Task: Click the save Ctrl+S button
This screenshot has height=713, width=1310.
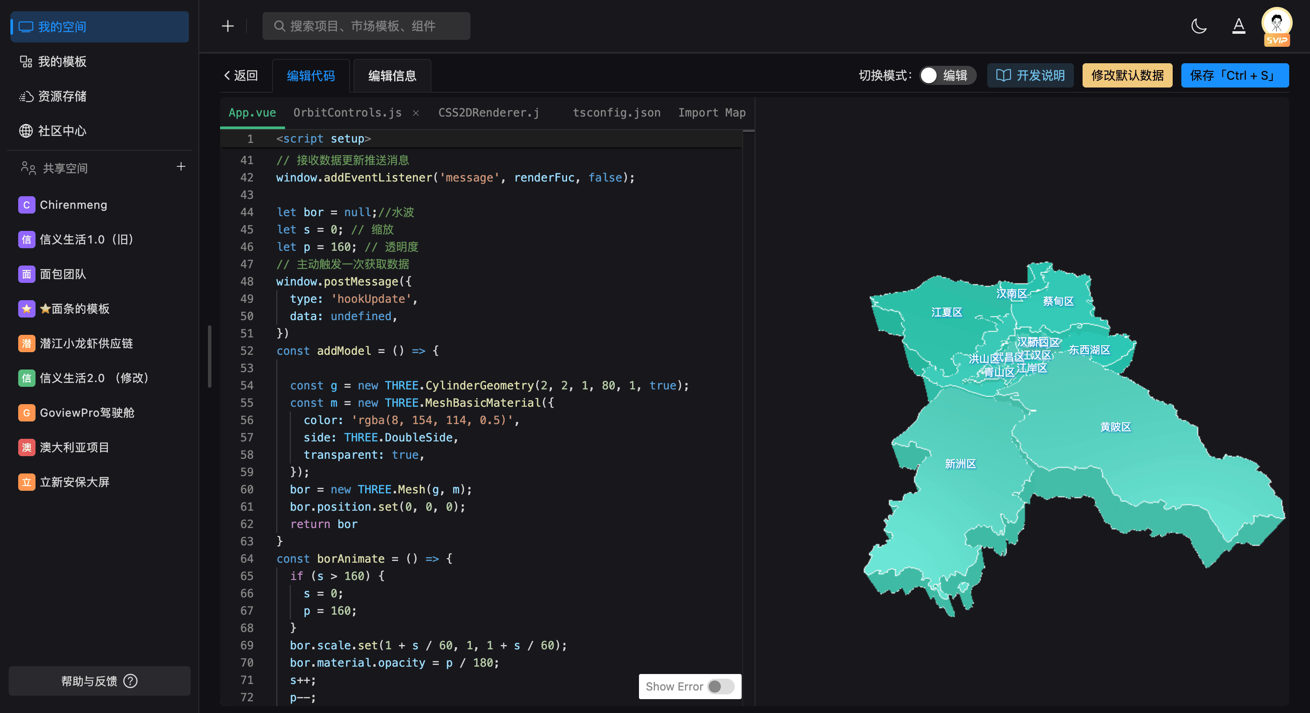Action: [1235, 75]
